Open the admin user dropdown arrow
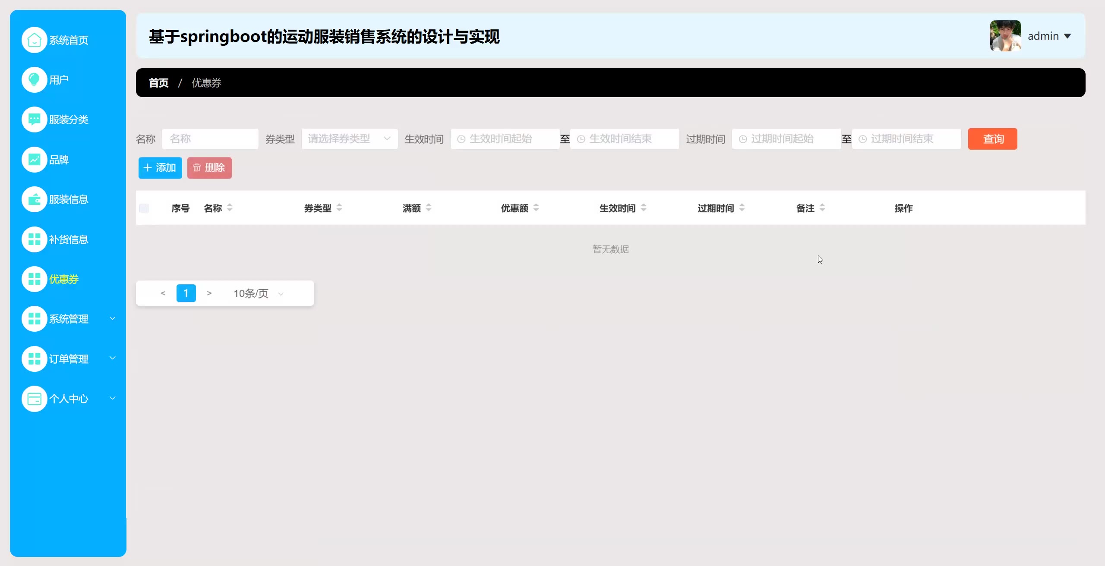 point(1067,36)
